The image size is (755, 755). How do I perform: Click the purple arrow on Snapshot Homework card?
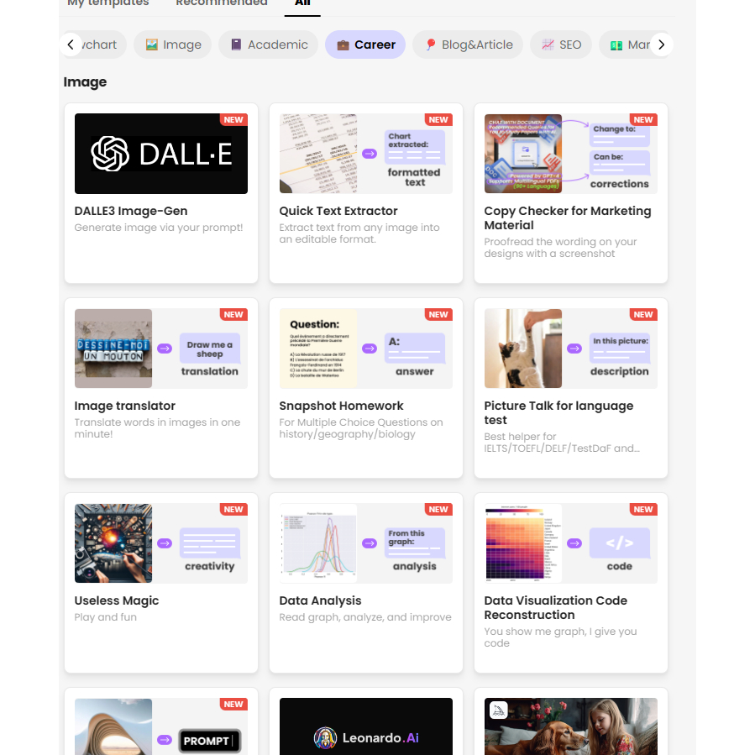coord(370,349)
